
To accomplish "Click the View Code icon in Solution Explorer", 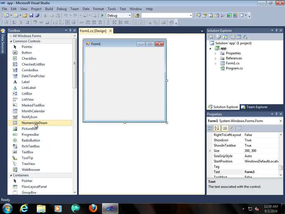I will coord(233,37).
